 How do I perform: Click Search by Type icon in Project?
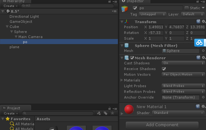coord(99,113)
